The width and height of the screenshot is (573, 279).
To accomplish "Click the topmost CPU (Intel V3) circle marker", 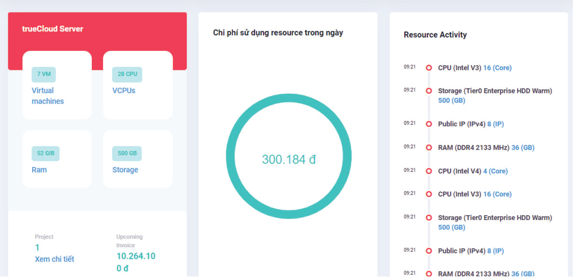I will tap(429, 68).
